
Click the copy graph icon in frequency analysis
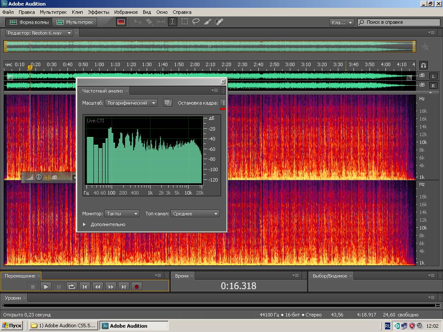[167, 103]
